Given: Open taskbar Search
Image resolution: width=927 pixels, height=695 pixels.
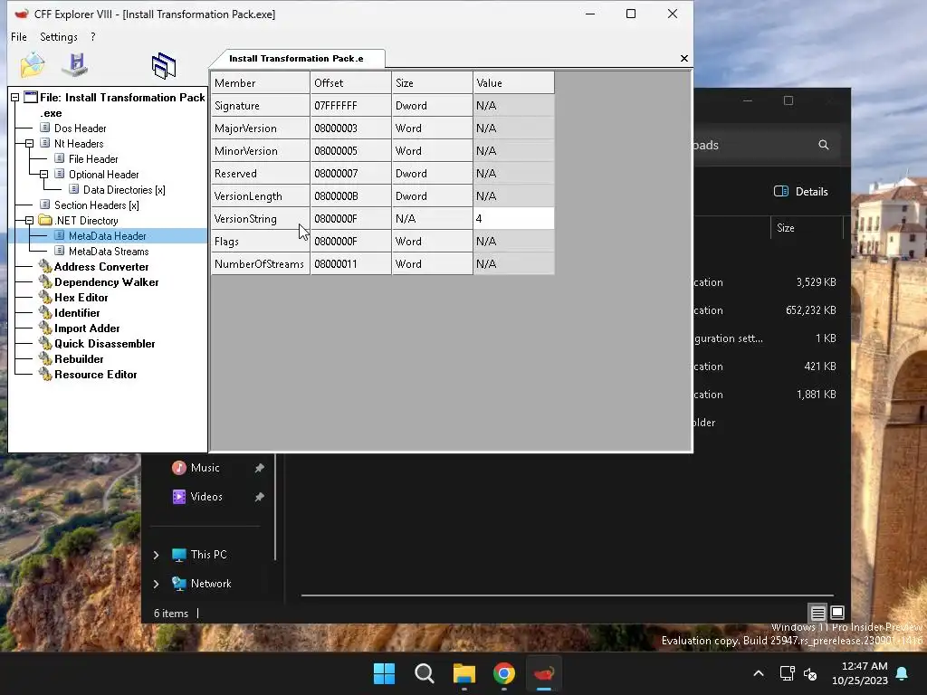Looking at the screenshot, I should tap(425, 673).
